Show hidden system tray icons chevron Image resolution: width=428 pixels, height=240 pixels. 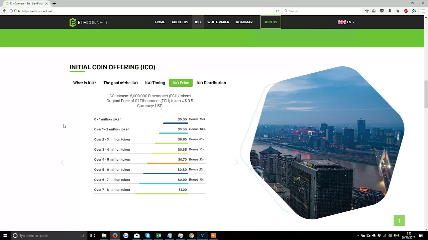click(358, 236)
